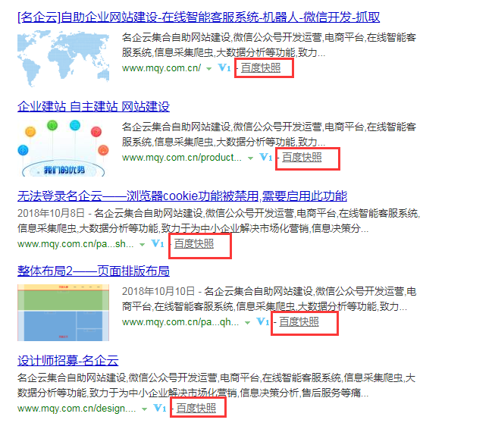Viewport: 495px width, 423px height.
Task: Open 百度快照 for mqy.com.cn/product result
Action: [302, 157]
